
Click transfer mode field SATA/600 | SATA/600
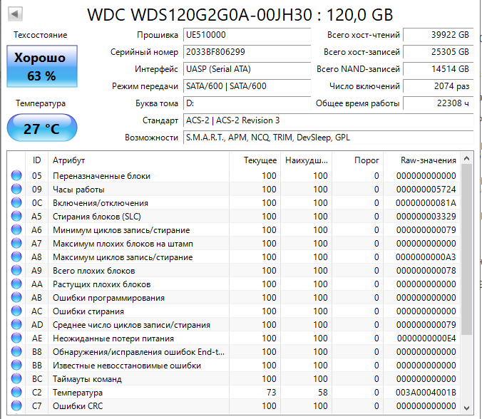[247, 86]
